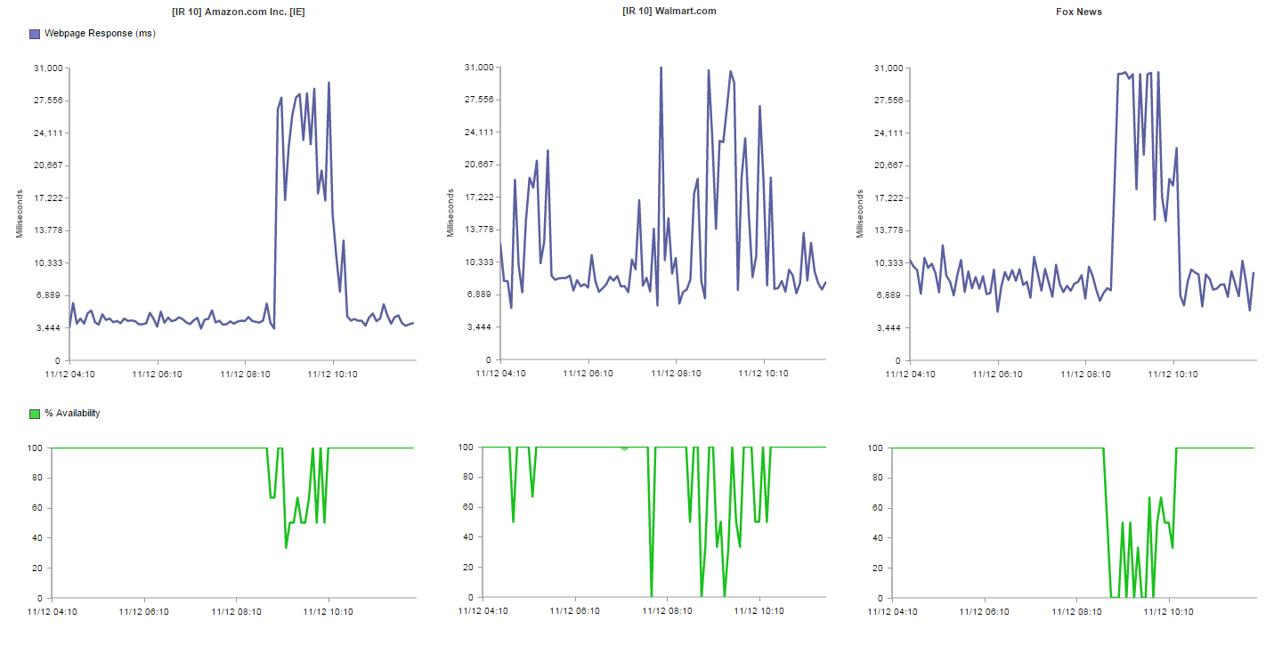Click '11/12 08:10' under Walmart response chart
Screen dimensions: 1274x653
coord(676,374)
